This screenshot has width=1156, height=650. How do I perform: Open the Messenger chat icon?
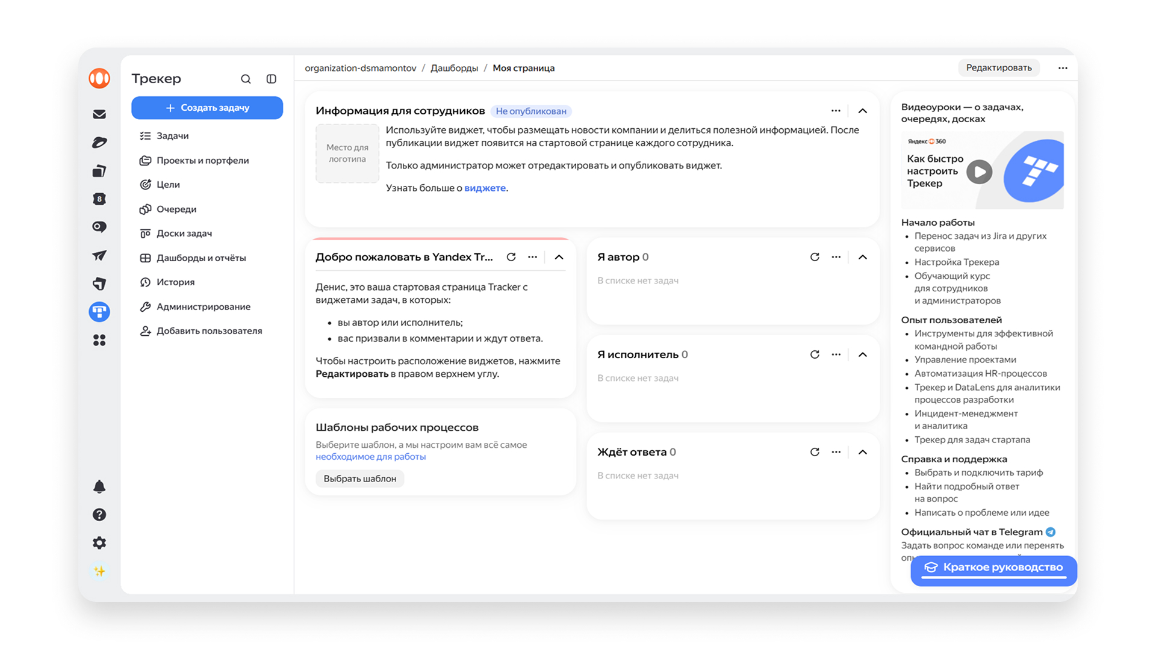tap(99, 227)
